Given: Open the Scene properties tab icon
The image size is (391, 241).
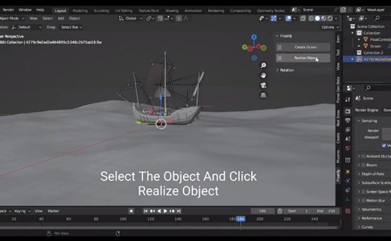Looking at the screenshot, I should pos(348,139).
